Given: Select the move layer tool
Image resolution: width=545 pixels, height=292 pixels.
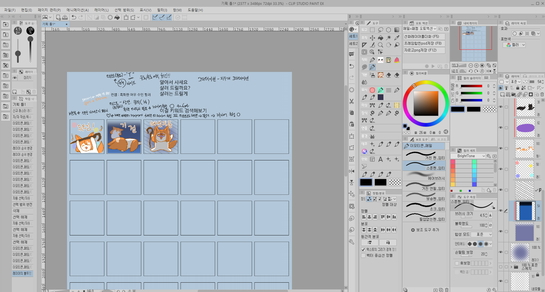Looking at the screenshot, I should (372, 38).
